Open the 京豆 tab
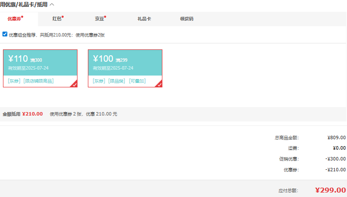Viewport: 347px width, 197px height. point(99,19)
